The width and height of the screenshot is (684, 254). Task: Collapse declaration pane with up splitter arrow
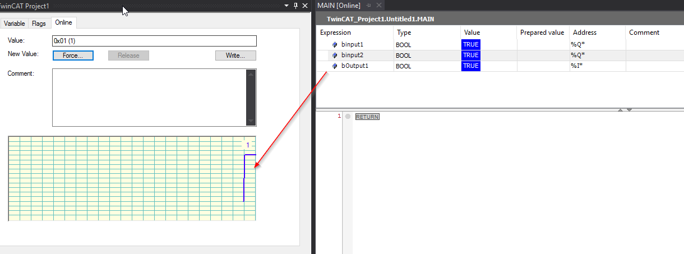pos(620,110)
